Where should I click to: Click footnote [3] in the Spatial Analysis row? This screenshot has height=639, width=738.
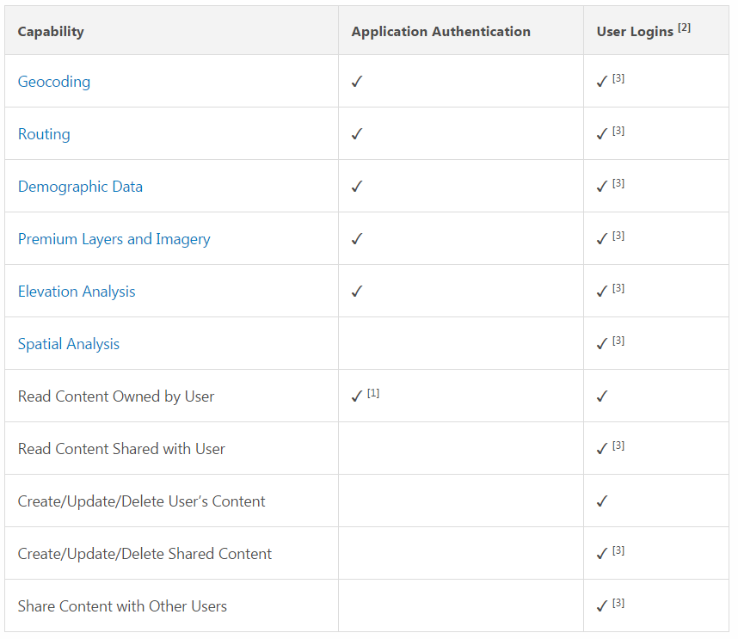(618, 341)
